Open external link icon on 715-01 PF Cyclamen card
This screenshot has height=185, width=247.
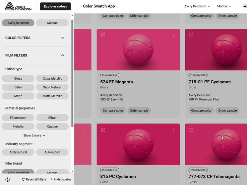191,35
